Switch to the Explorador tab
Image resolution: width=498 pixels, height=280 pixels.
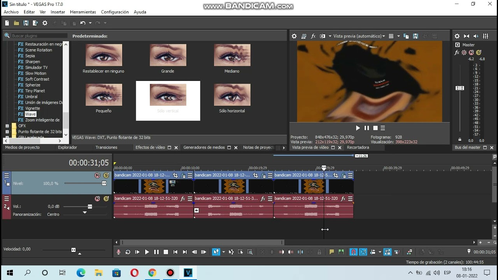point(68,148)
